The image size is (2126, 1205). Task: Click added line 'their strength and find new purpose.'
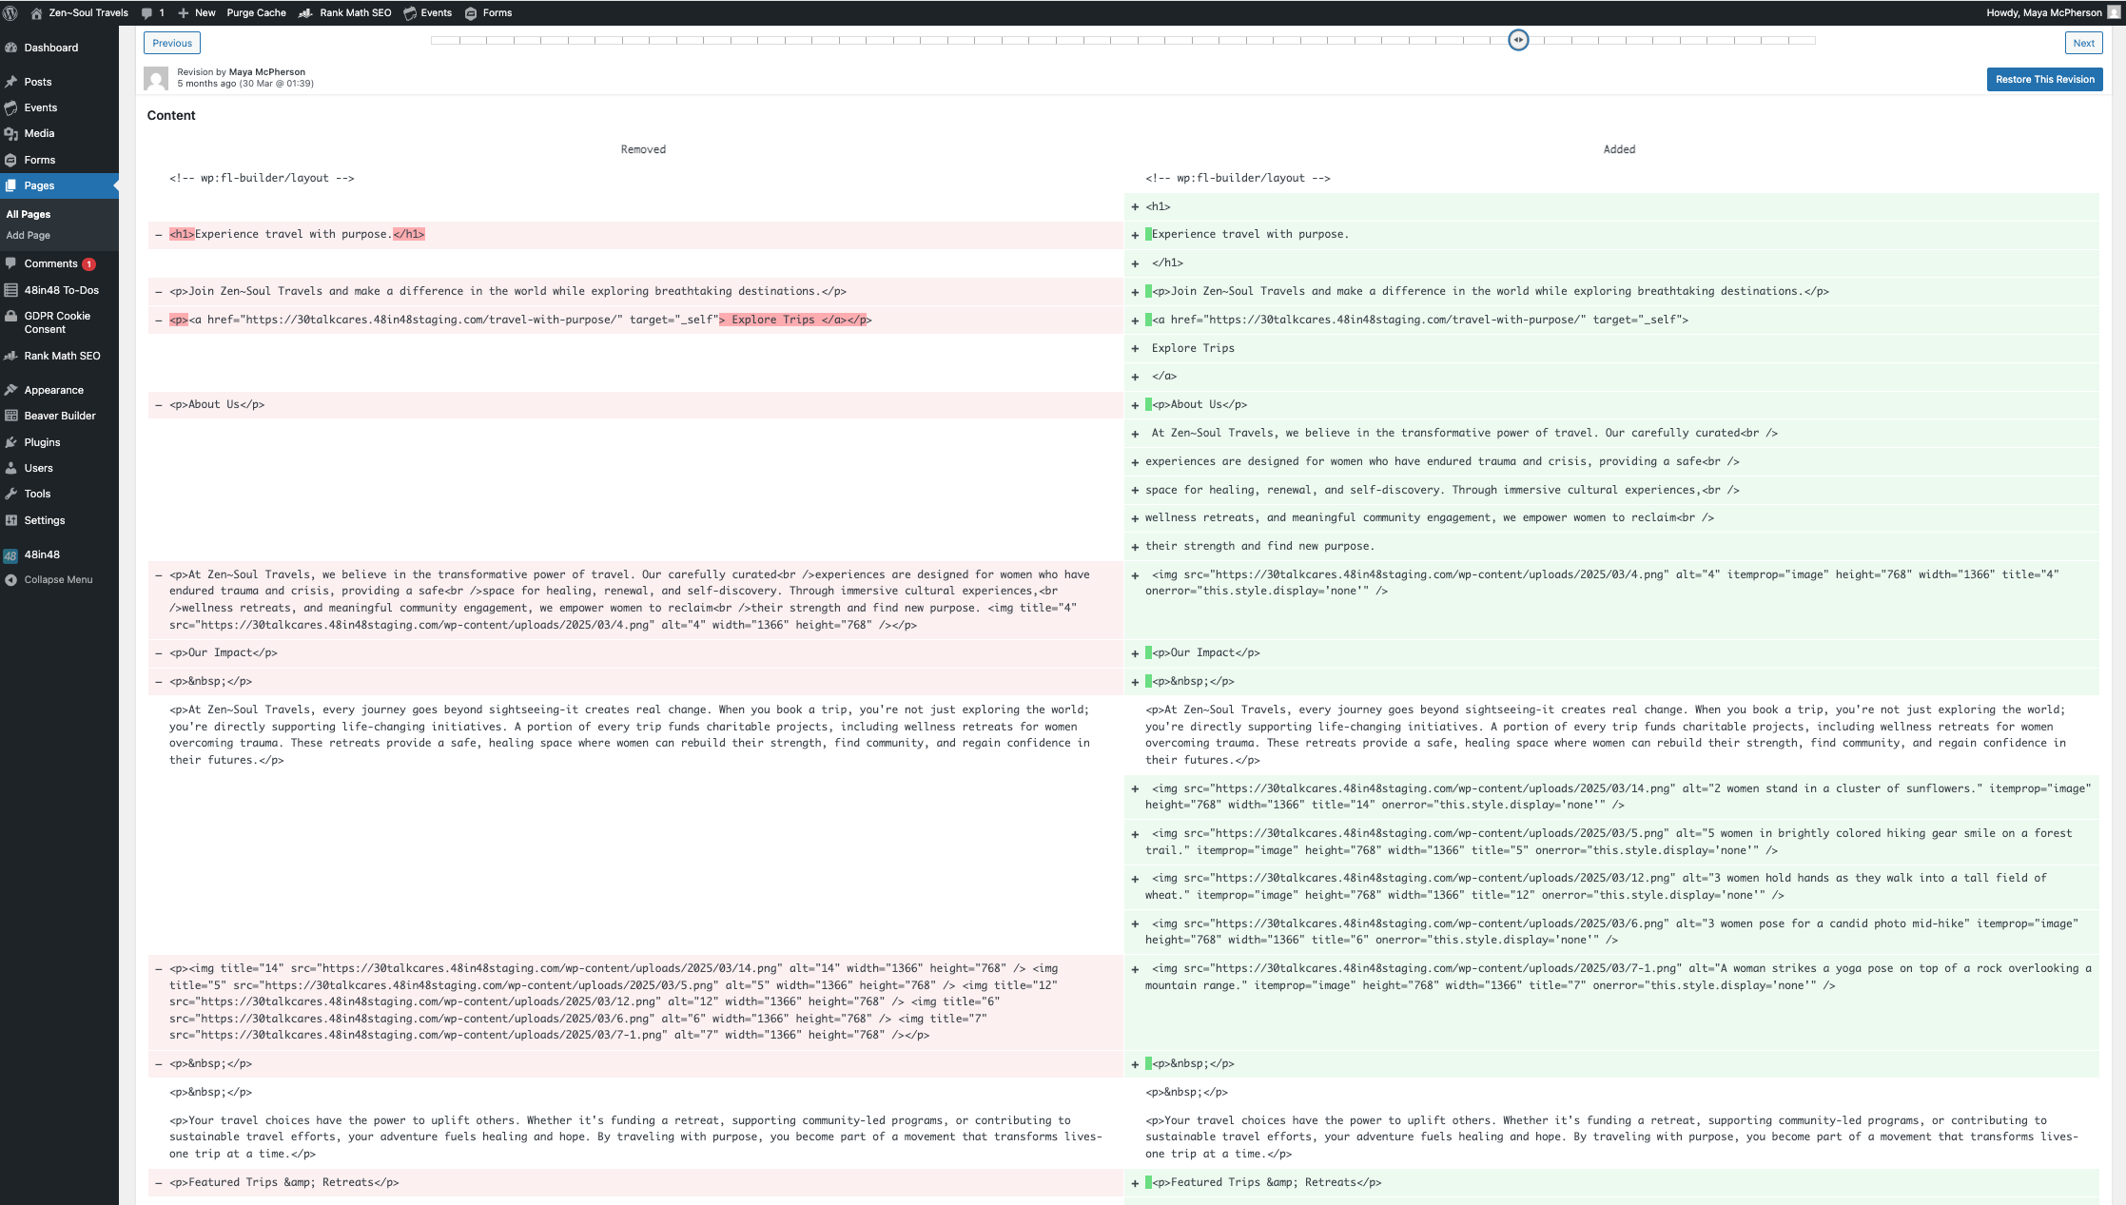point(1611,546)
